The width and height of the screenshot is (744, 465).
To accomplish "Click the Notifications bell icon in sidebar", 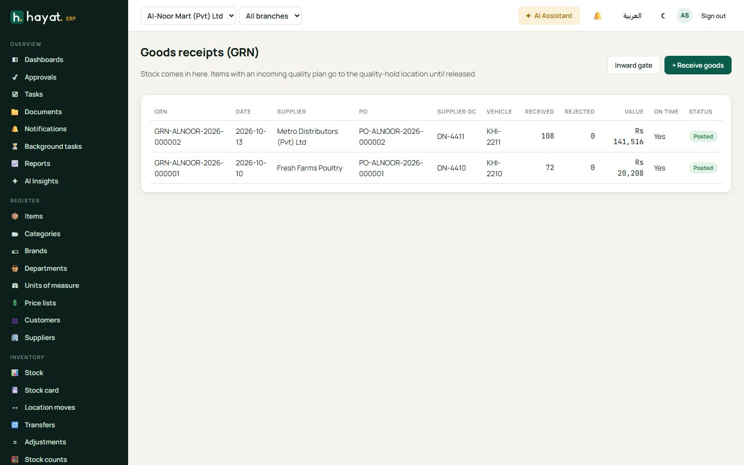I will click(x=15, y=129).
